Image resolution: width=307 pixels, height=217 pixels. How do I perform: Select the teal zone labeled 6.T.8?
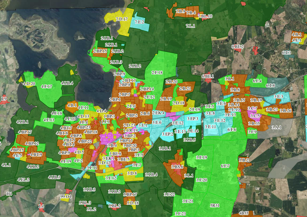coord(270,86)
